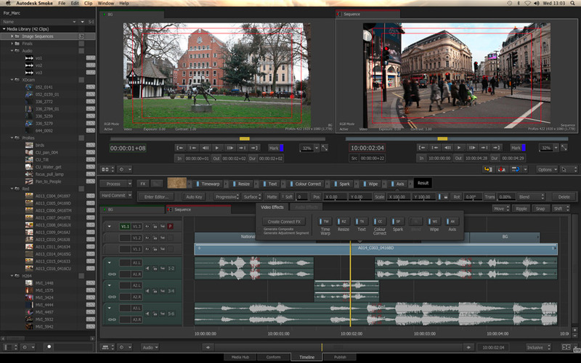Toggle the Matte option in the FX bar
581x363 pixels.
click(x=272, y=197)
